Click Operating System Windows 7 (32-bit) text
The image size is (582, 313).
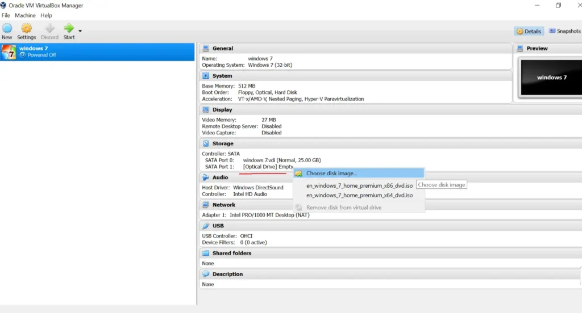270,65
